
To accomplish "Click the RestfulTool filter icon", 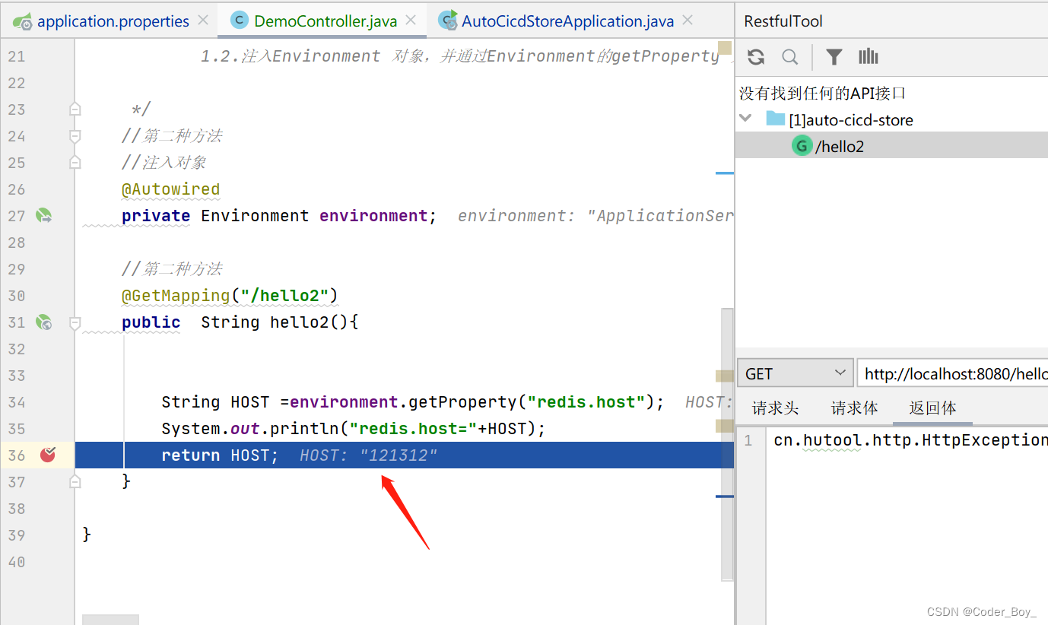I will point(834,57).
